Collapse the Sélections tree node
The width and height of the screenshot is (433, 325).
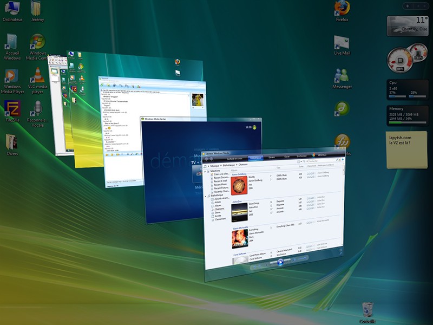(205, 171)
